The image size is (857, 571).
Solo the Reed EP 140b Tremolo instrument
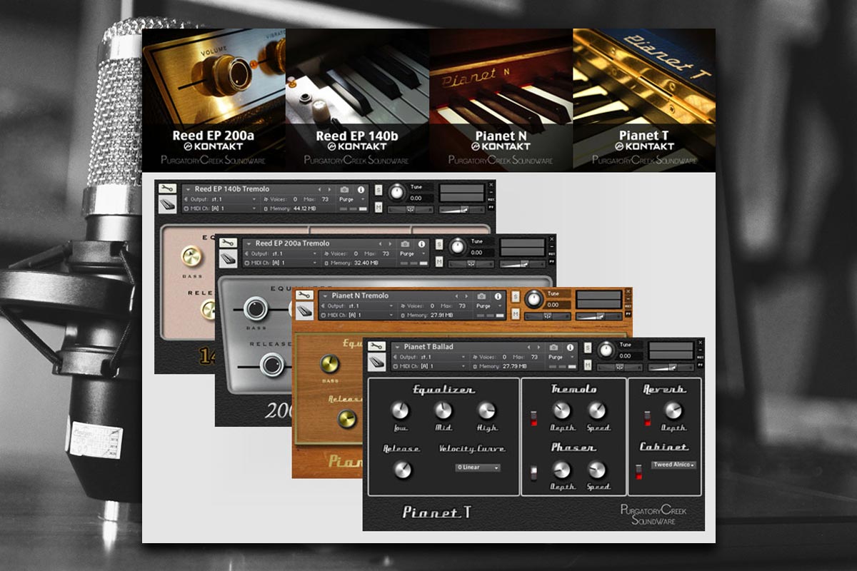click(x=379, y=190)
